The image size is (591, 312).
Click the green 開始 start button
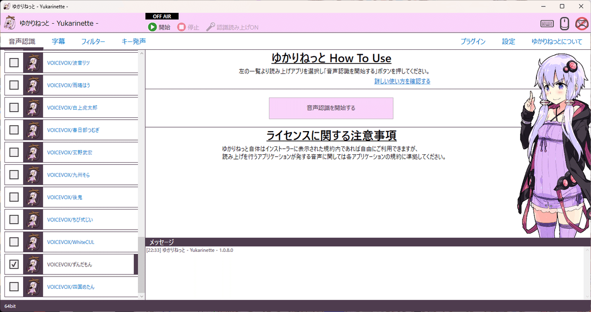click(159, 27)
